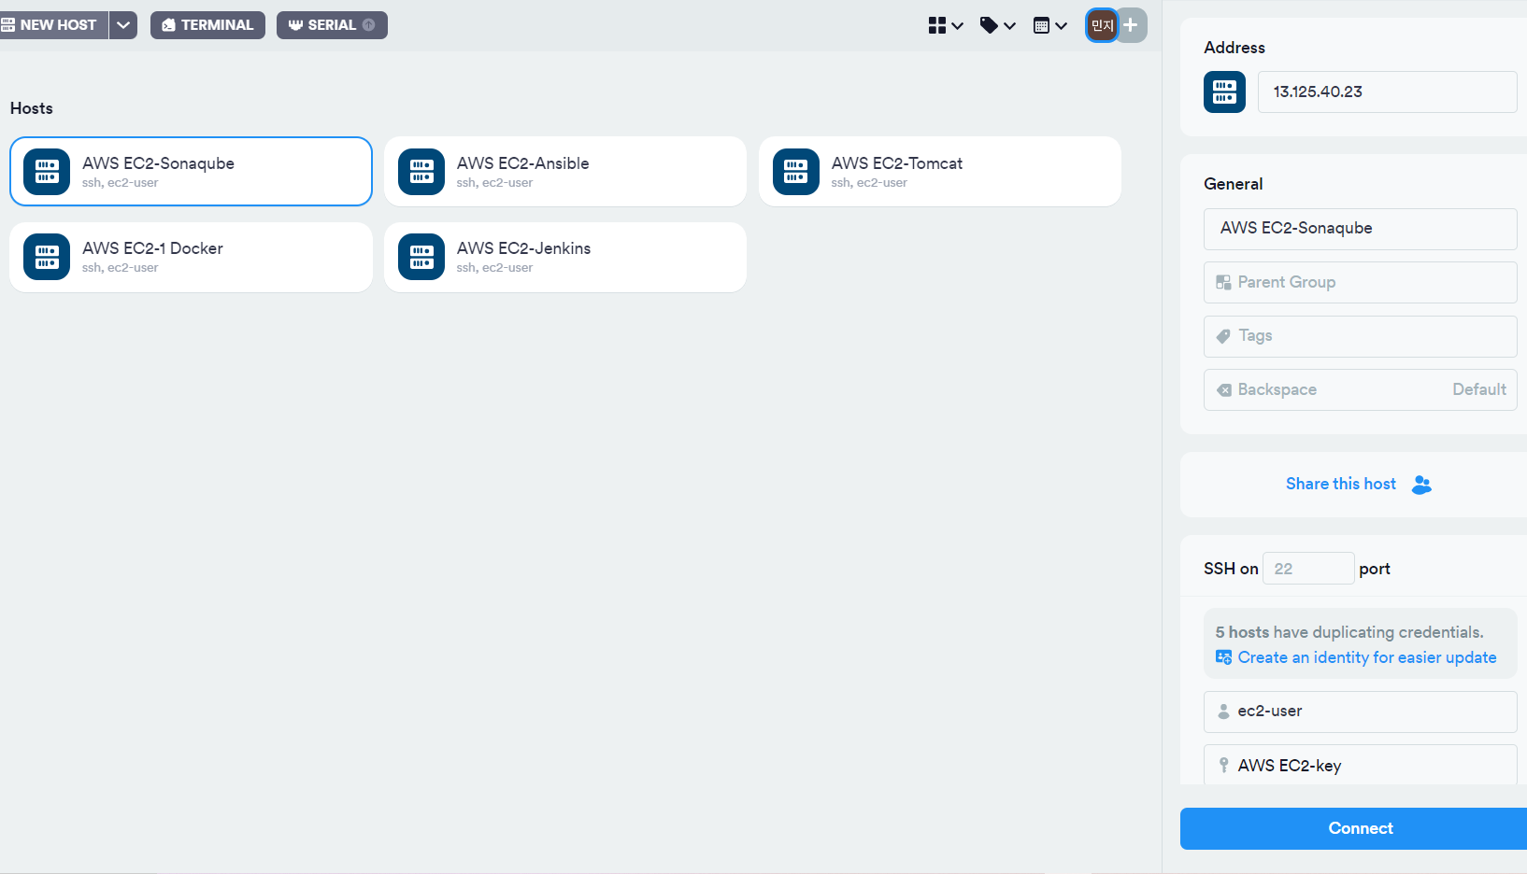Image resolution: width=1527 pixels, height=874 pixels.
Task: Expand the NEW HOST dropdown arrow
Action: 123,25
